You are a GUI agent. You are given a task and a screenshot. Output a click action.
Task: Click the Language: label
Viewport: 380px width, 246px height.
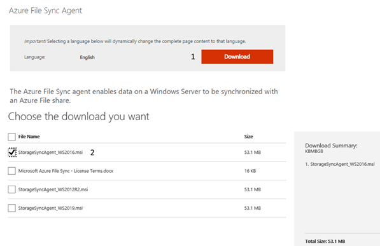point(34,57)
